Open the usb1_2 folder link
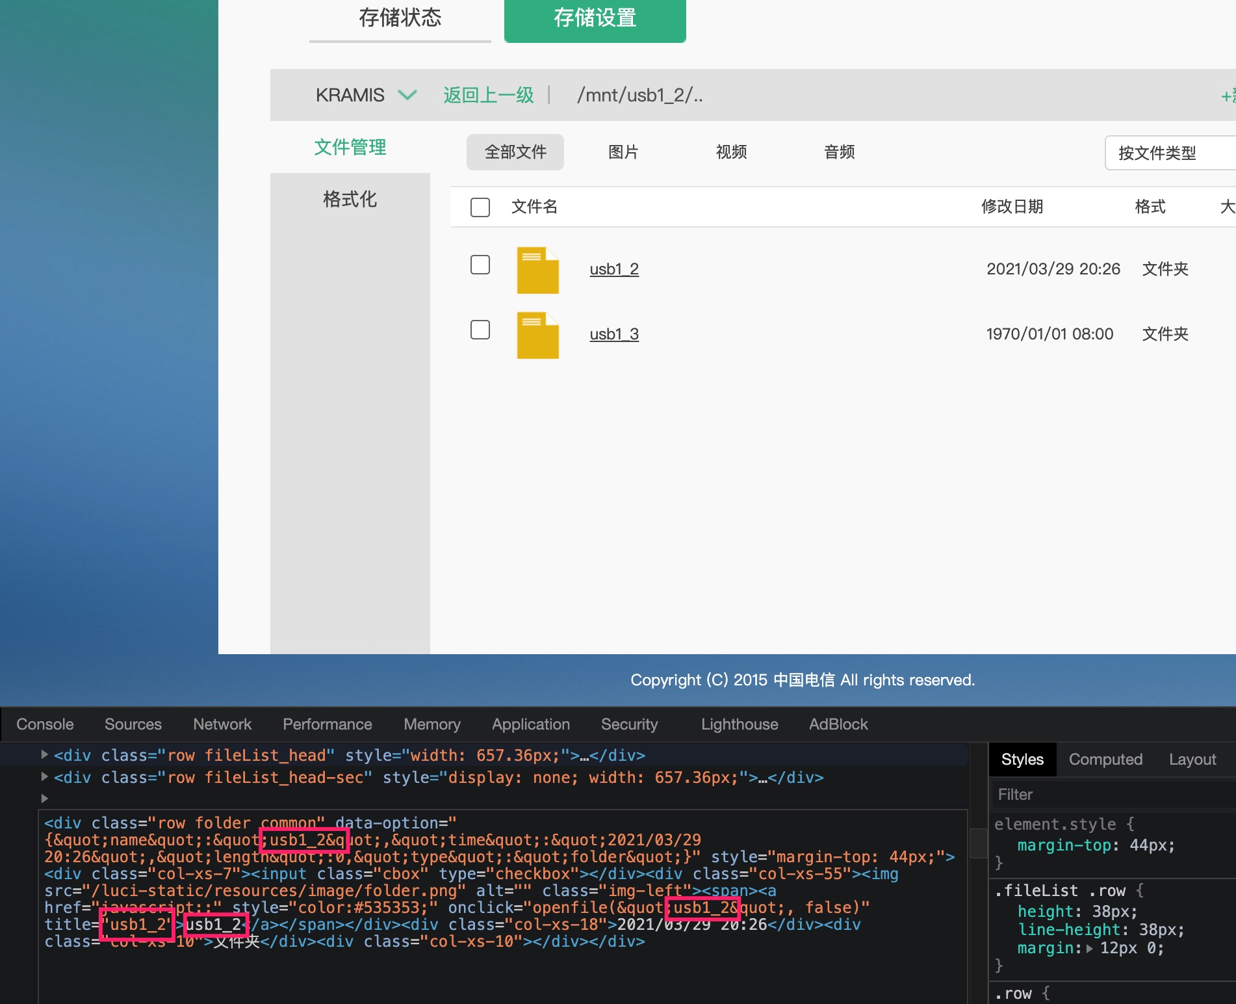Image resolution: width=1236 pixels, height=1004 pixels. pos(614,269)
